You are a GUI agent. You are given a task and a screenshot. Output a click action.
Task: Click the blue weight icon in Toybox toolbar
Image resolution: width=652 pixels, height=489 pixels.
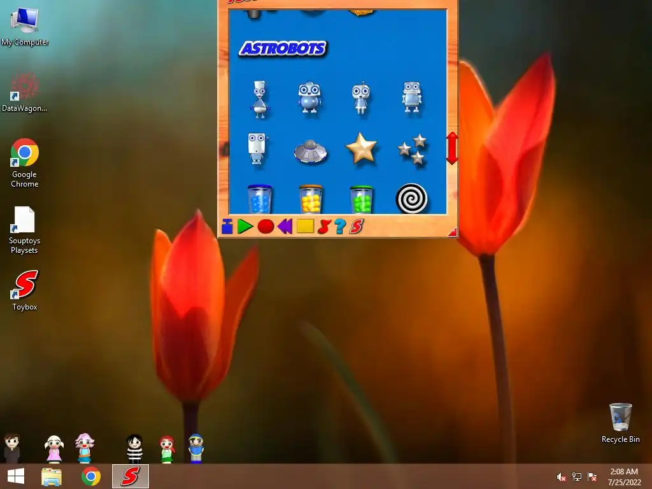[x=227, y=226]
